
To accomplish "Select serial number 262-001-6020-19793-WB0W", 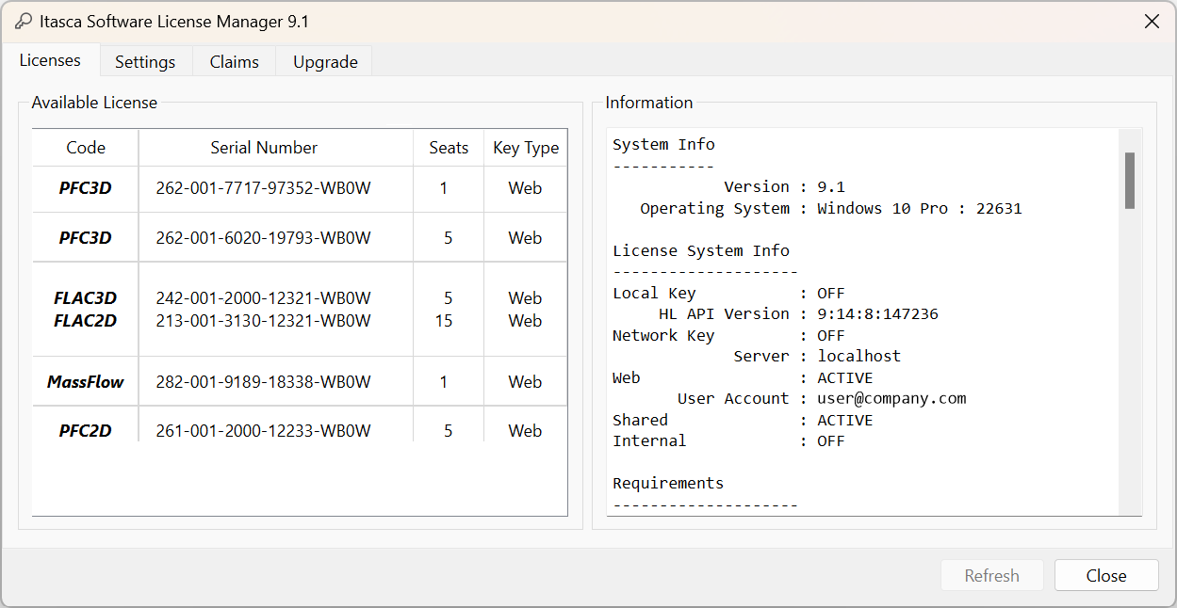I will [264, 238].
